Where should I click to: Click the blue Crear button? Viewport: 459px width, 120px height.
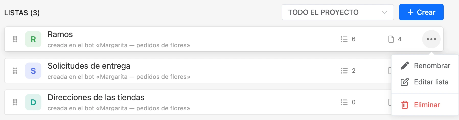(421, 12)
